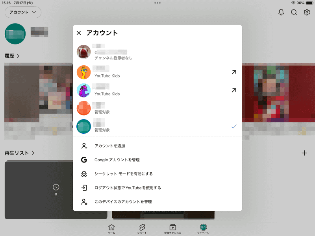This screenshot has height=236, width=315.
Task: Select the giraffe avatar YouTube Kids profile
Action: 157,72
